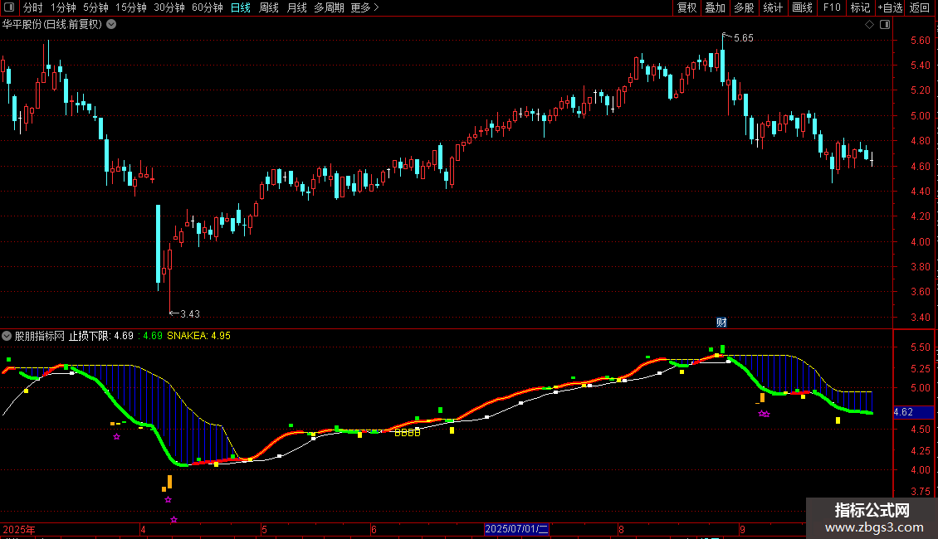
Task: Click the 4.00 price axis label in main chart
Action: [920, 242]
